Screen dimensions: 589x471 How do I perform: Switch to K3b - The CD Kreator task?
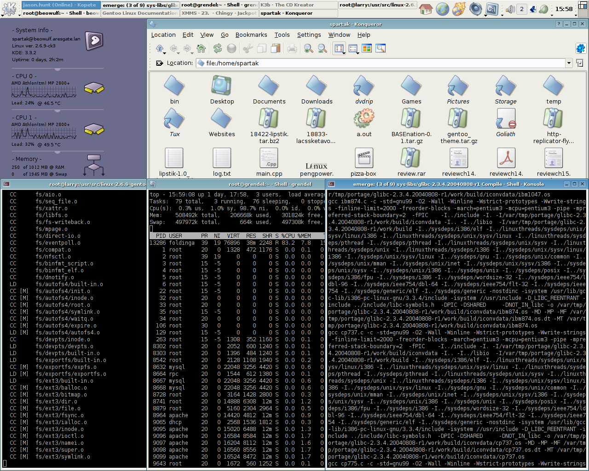pos(298,5)
